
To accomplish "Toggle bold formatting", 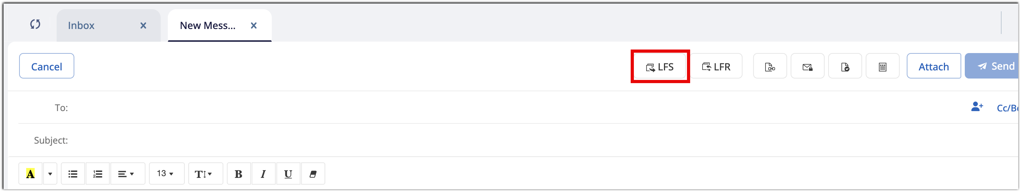I will [x=239, y=174].
